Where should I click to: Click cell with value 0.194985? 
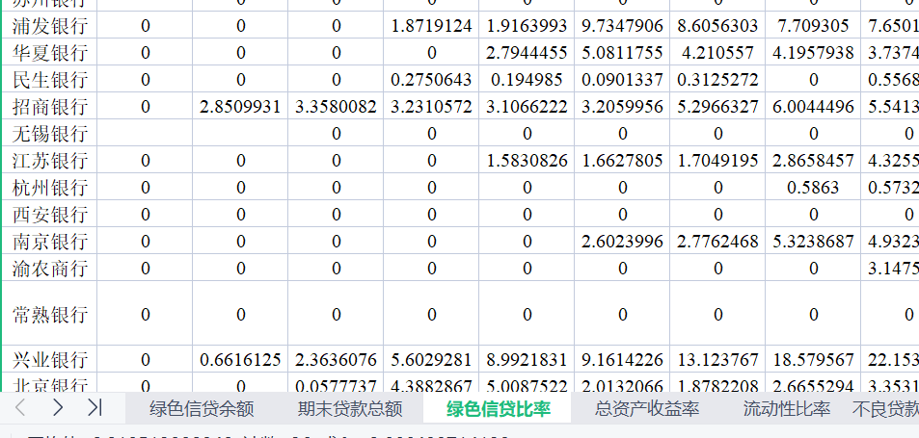click(x=527, y=80)
